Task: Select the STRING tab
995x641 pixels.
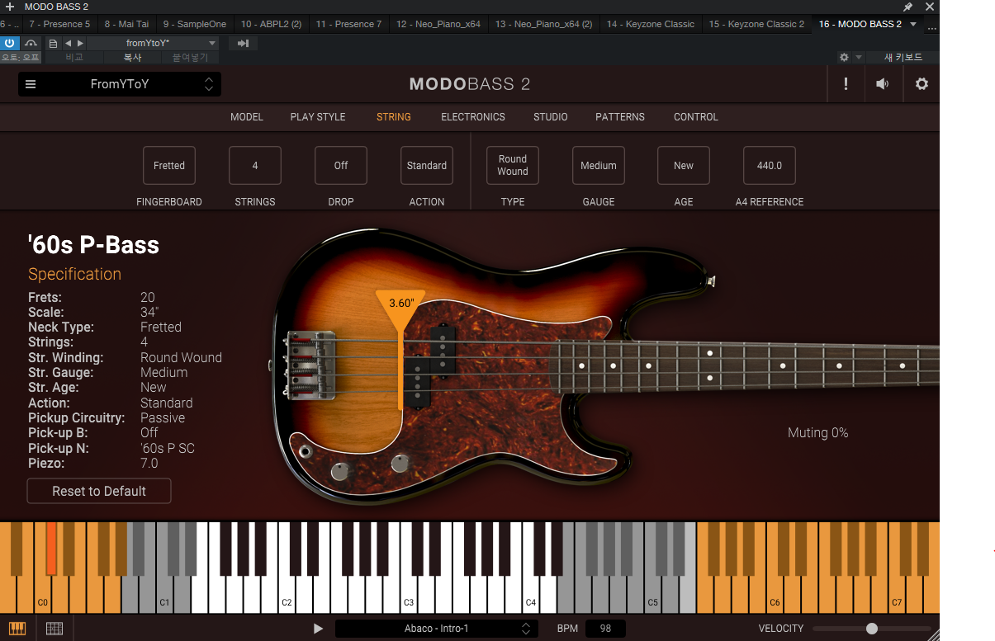Action: coord(394,117)
